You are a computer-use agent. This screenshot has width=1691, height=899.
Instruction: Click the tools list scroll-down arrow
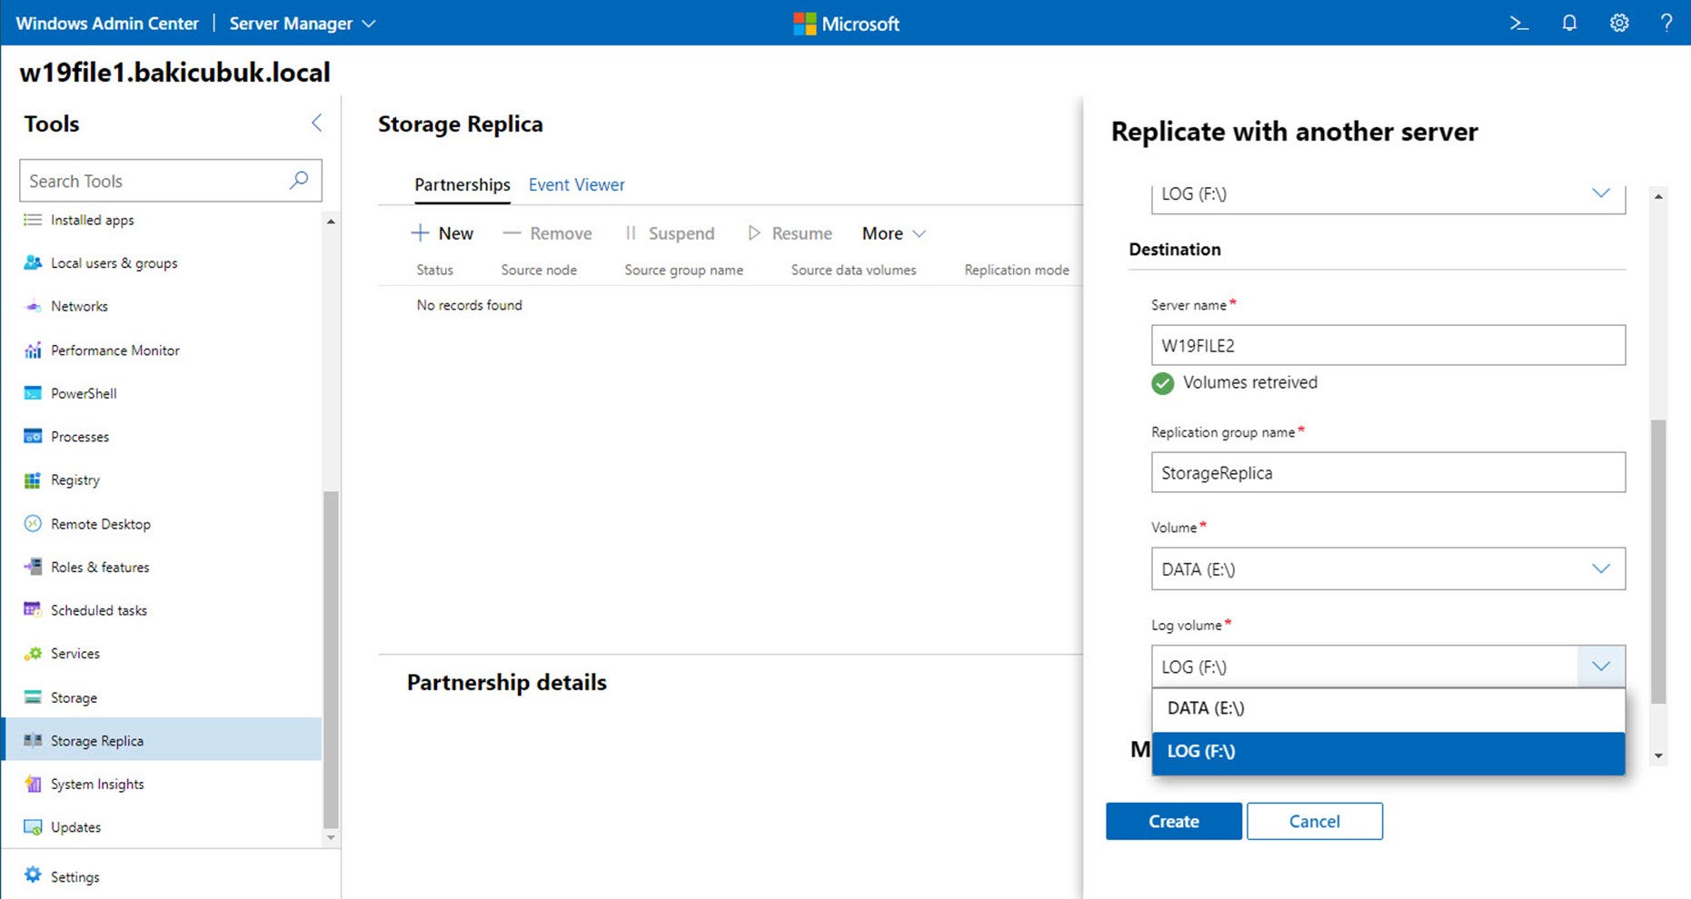tap(331, 837)
